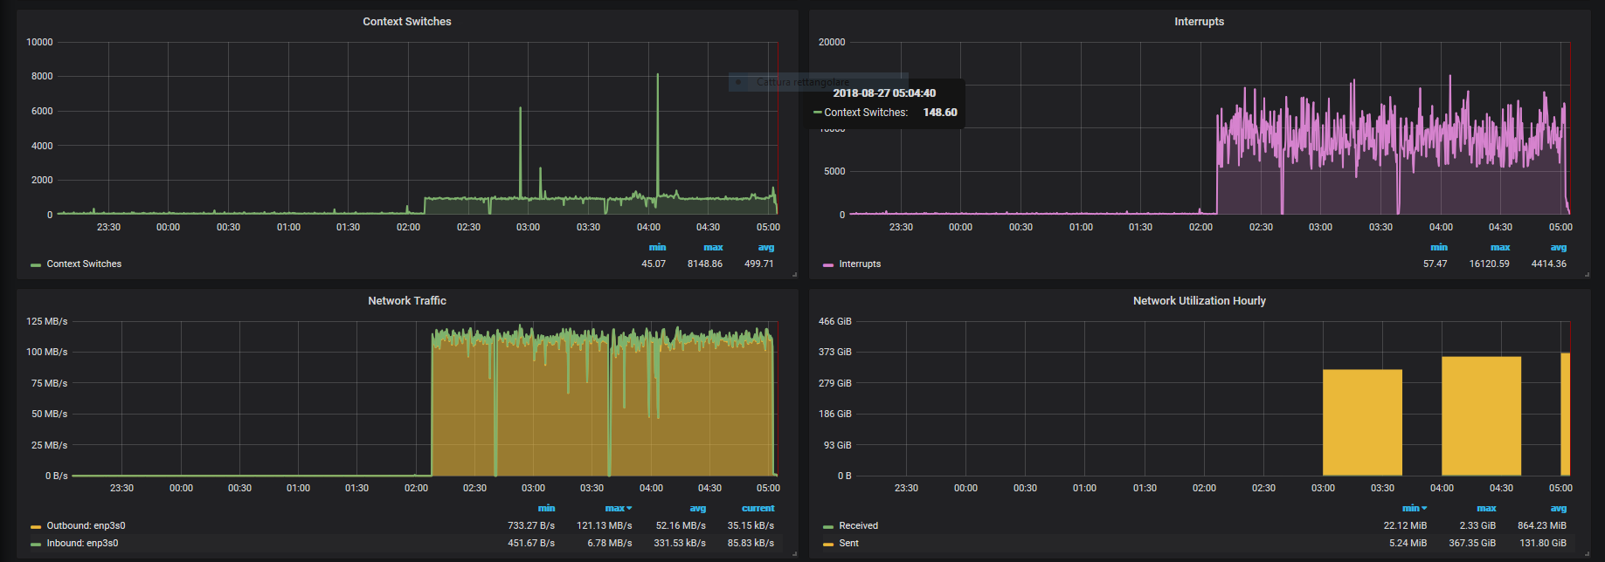Click yellow color swatch beside Sent legend
Image resolution: width=1605 pixels, height=562 pixels.
[828, 544]
